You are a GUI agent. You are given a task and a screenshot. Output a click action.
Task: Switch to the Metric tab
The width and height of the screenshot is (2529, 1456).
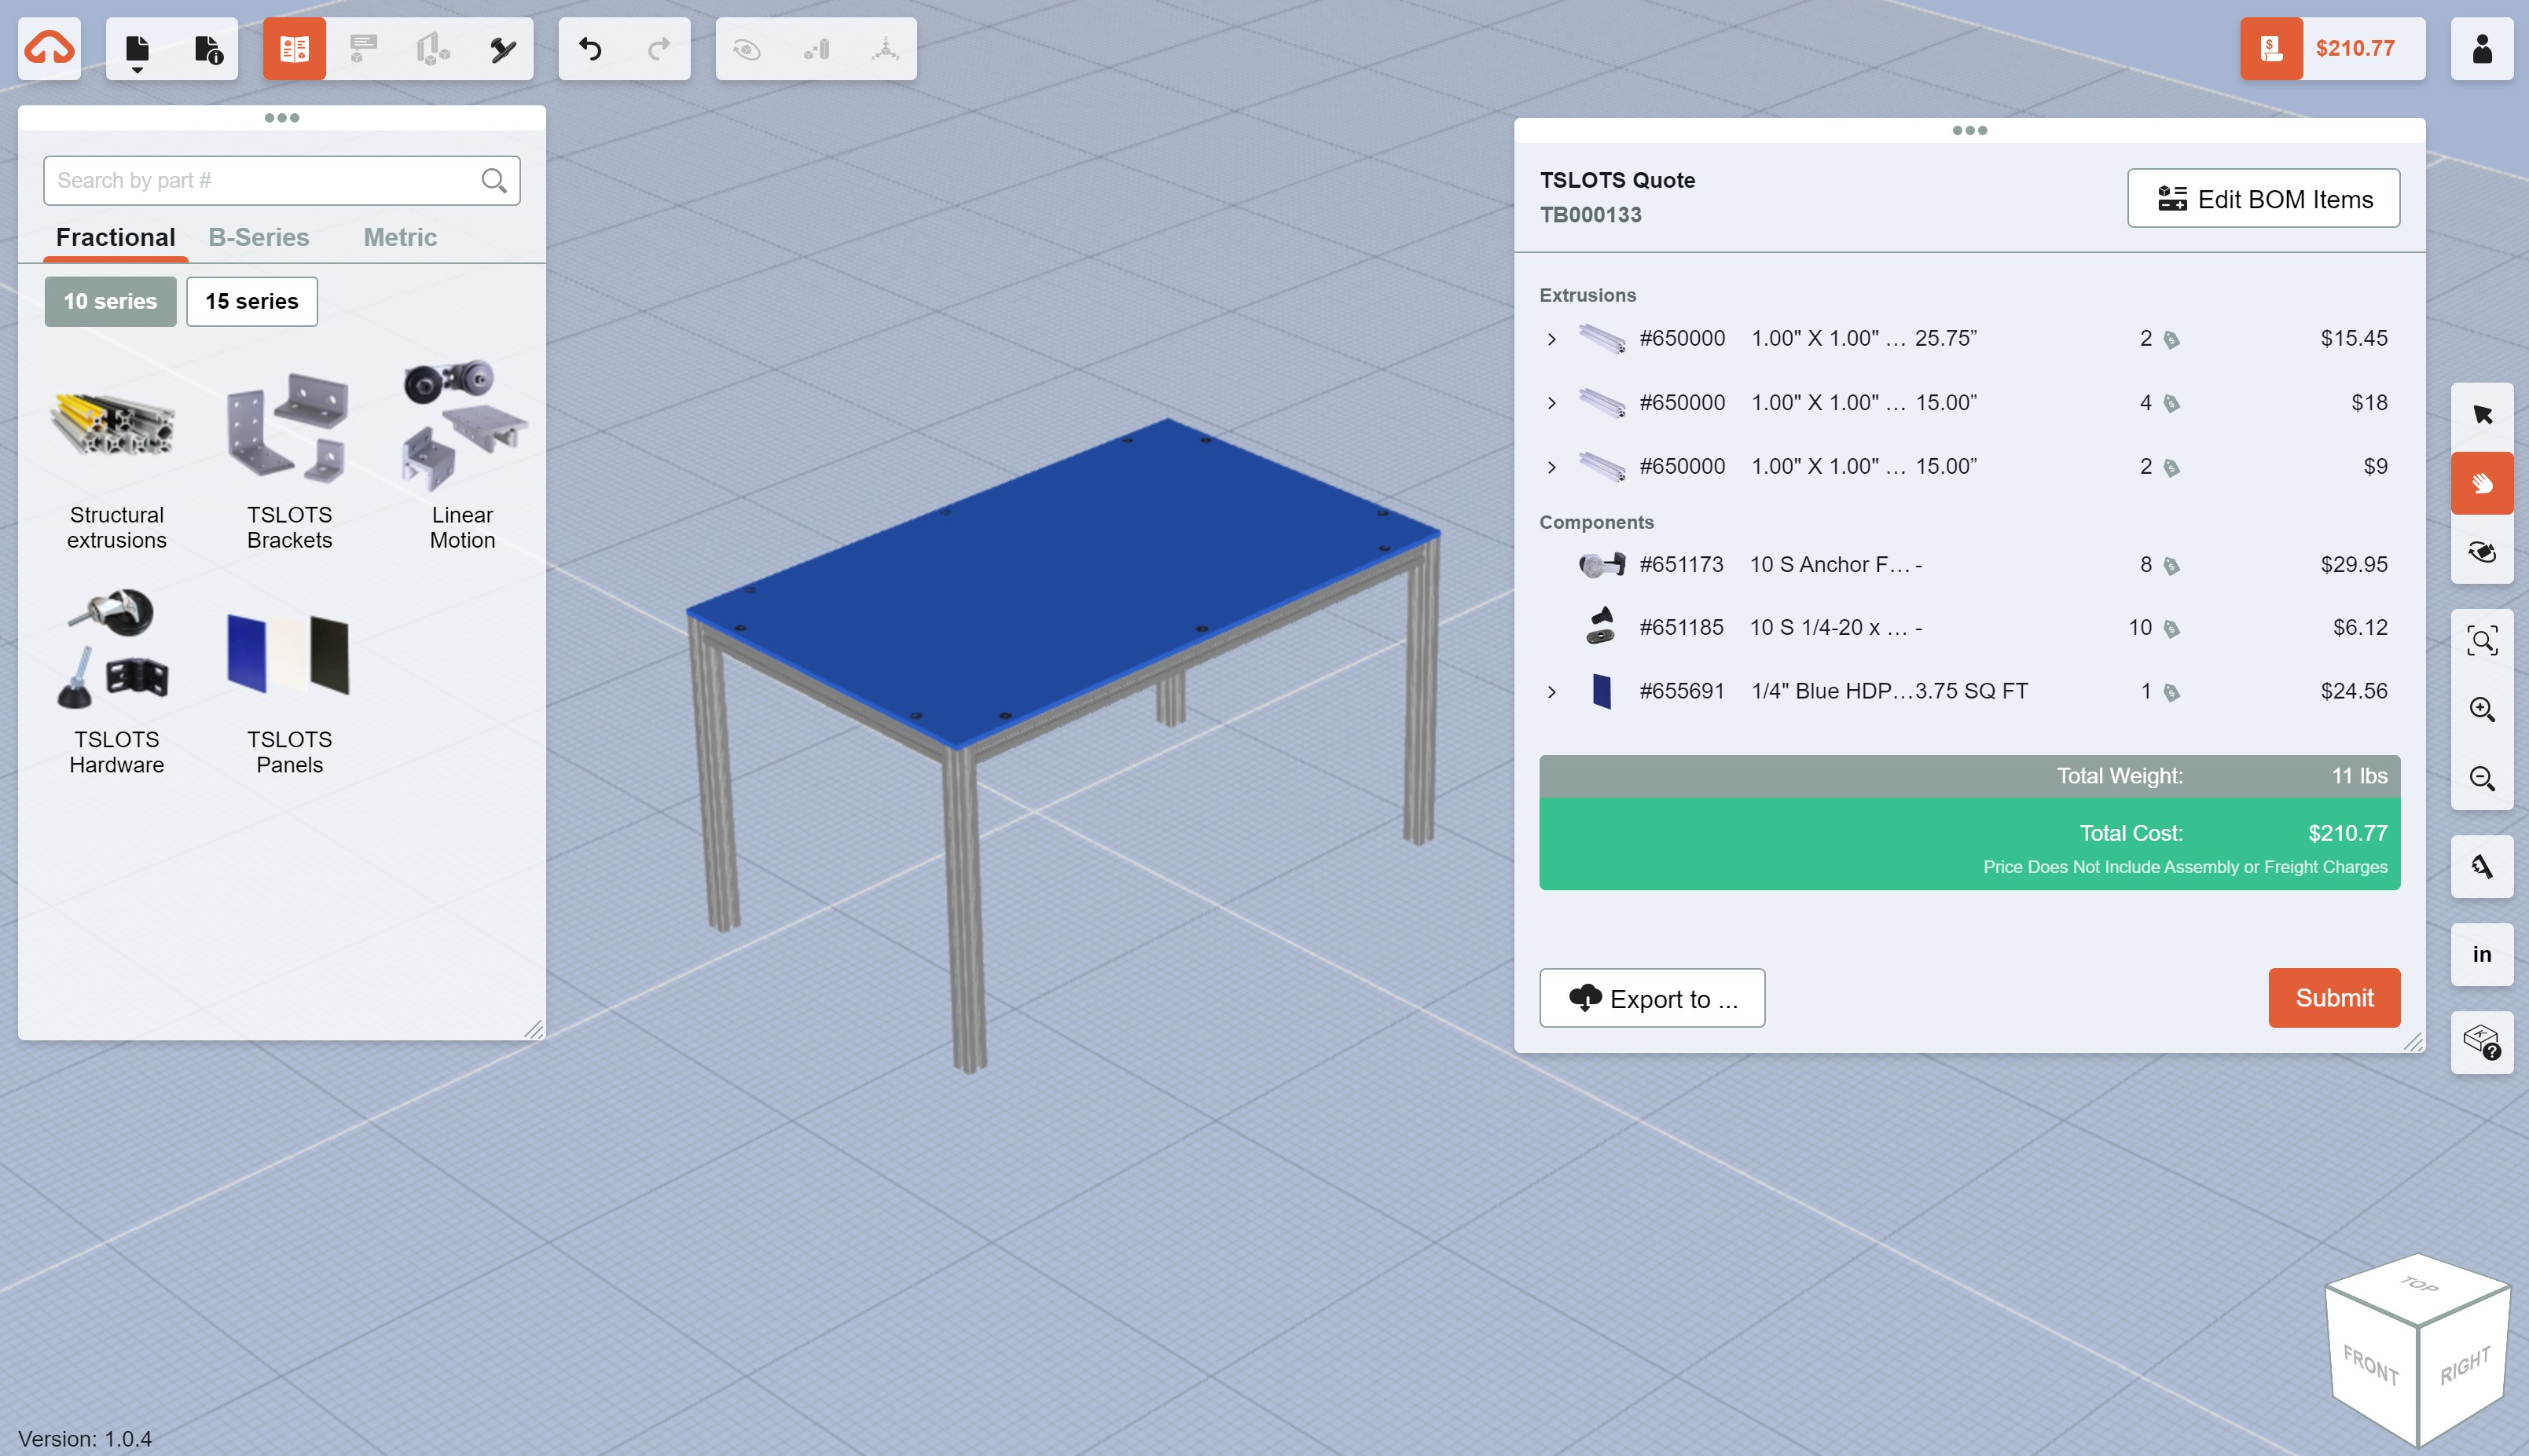coord(400,237)
